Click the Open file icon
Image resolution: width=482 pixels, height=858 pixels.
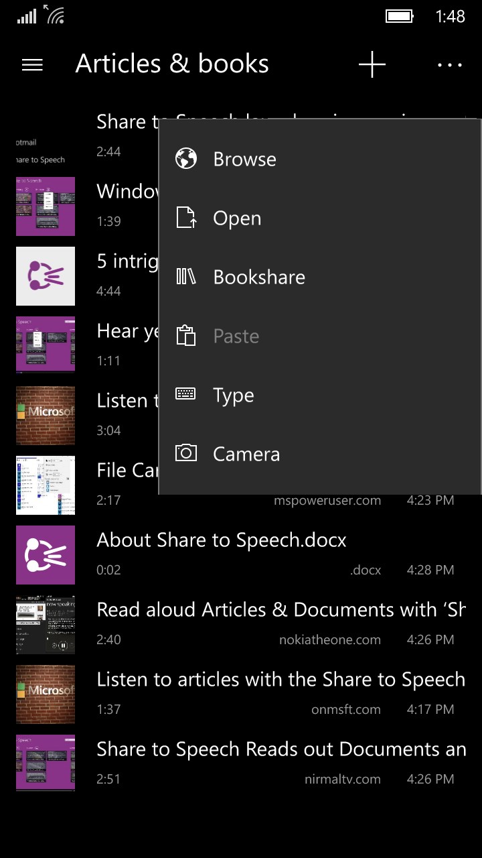186,218
